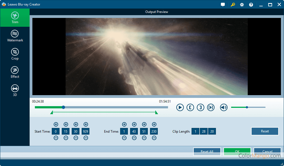
Task: Set trim end point with right bracket icon
Action: click(x=200, y=107)
